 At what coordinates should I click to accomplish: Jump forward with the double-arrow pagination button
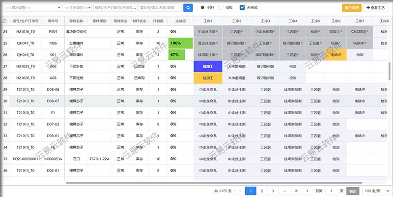[296, 191]
